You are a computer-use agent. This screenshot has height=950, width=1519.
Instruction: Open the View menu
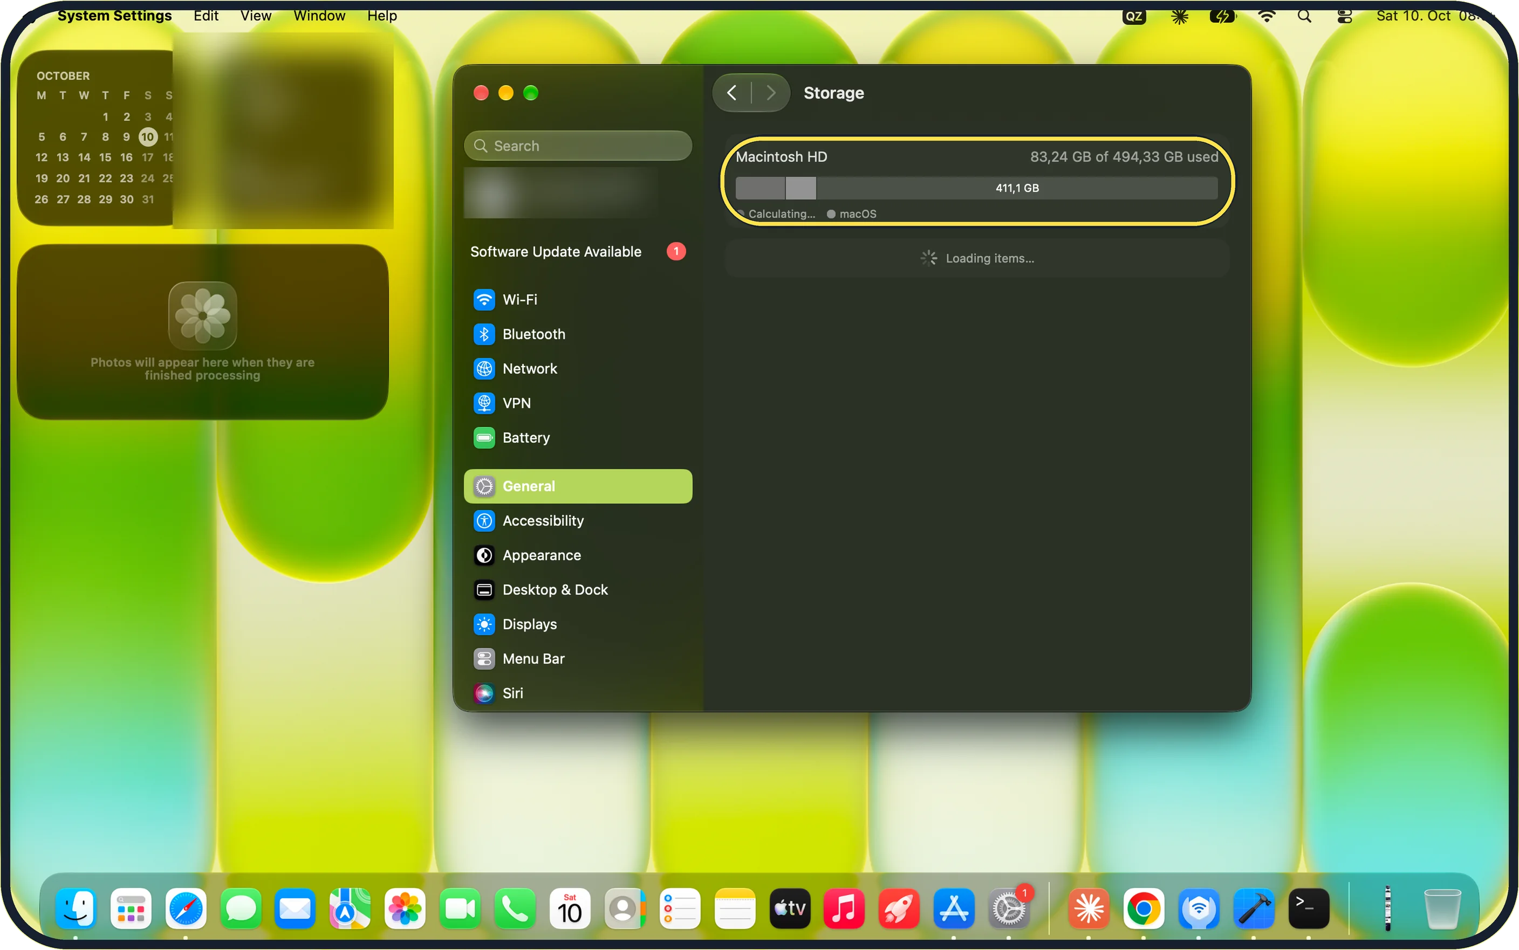pyautogui.click(x=255, y=15)
